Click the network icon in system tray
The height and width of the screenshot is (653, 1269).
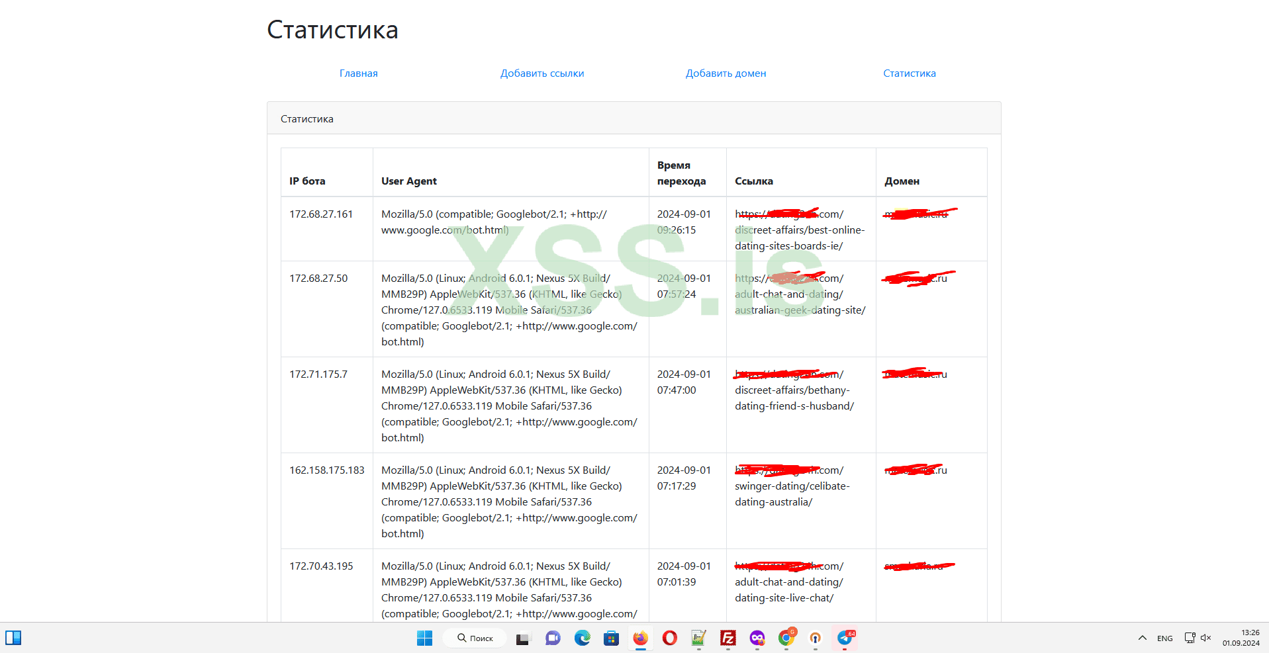click(1190, 638)
